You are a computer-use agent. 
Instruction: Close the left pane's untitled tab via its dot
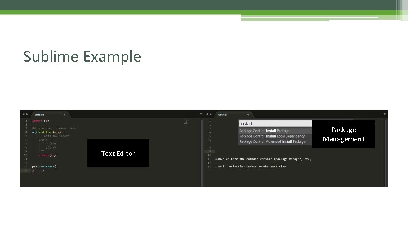[x=65, y=115]
